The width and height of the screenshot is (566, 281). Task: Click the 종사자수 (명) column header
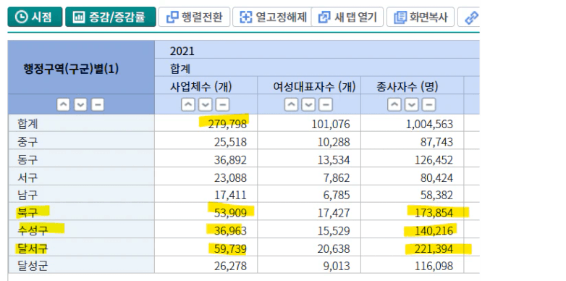[x=407, y=86]
